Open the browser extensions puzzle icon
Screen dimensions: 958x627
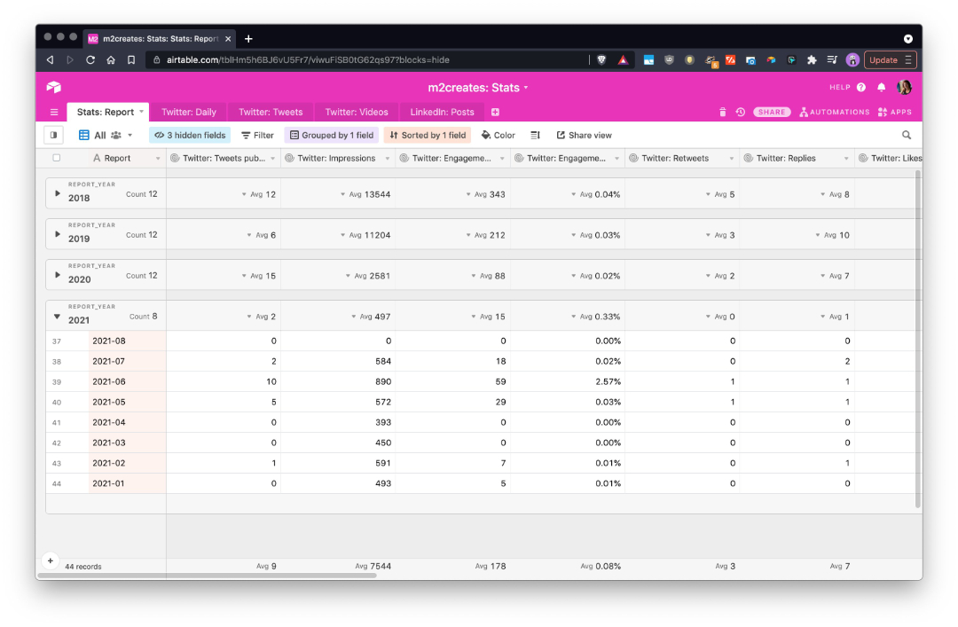812,60
